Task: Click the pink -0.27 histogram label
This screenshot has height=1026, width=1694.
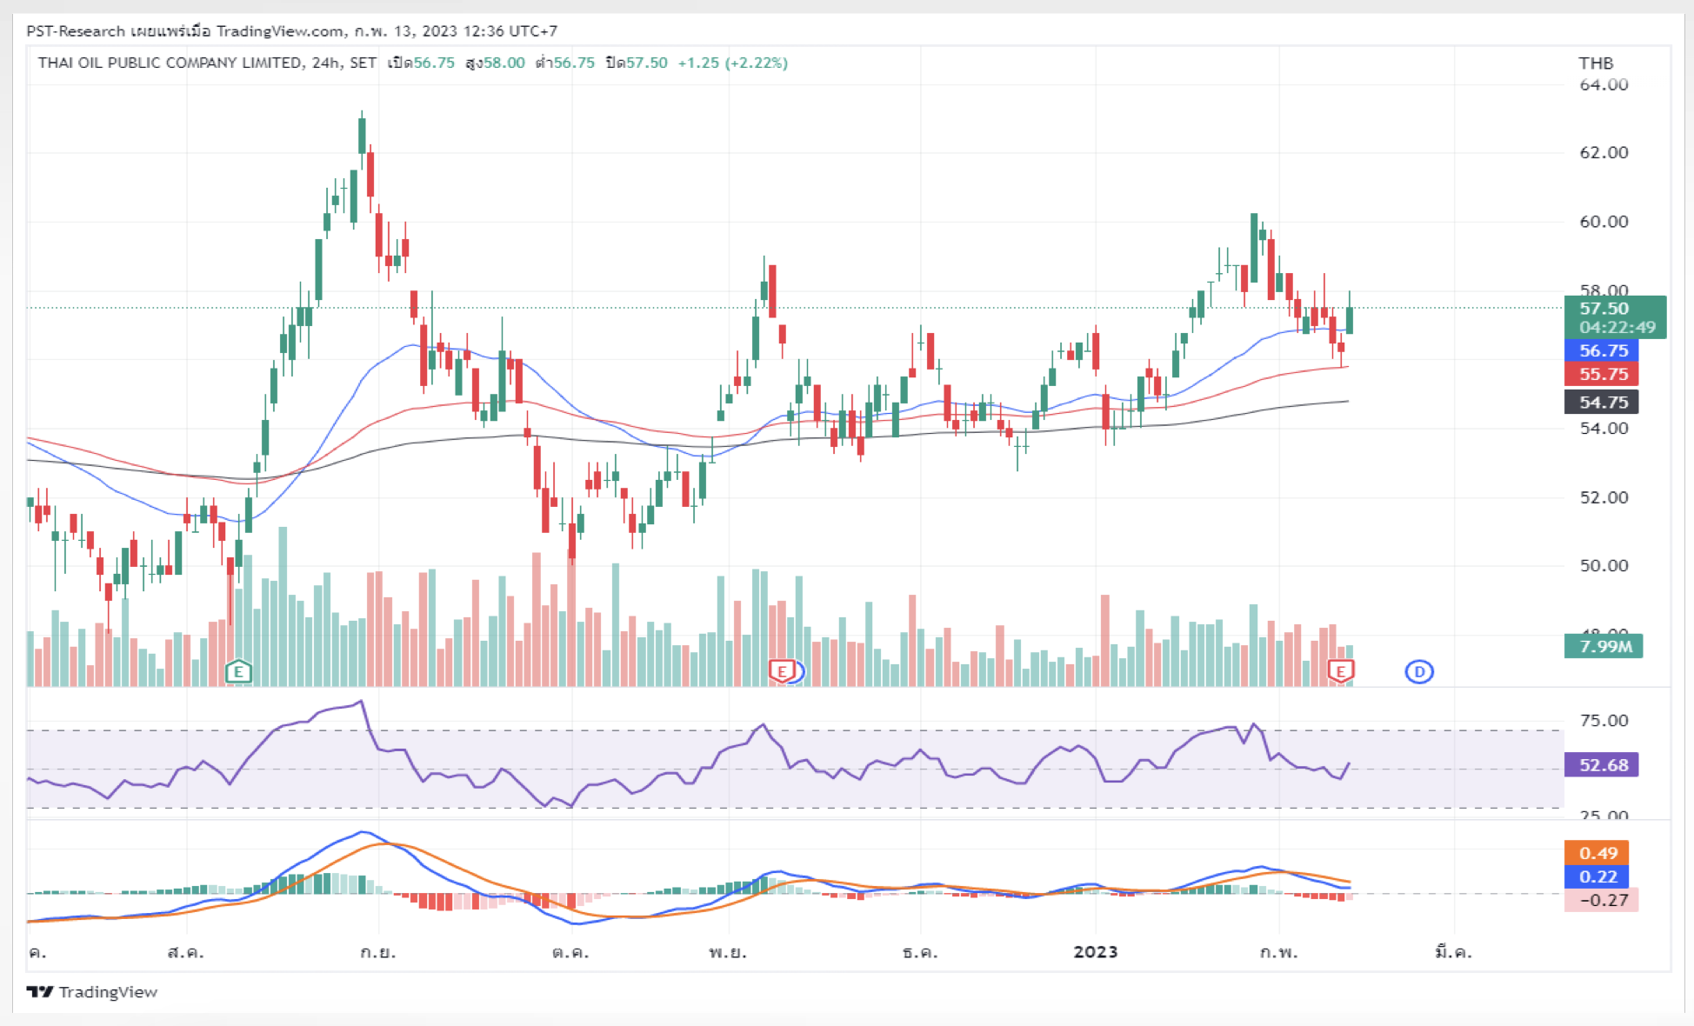Action: click(x=1602, y=900)
